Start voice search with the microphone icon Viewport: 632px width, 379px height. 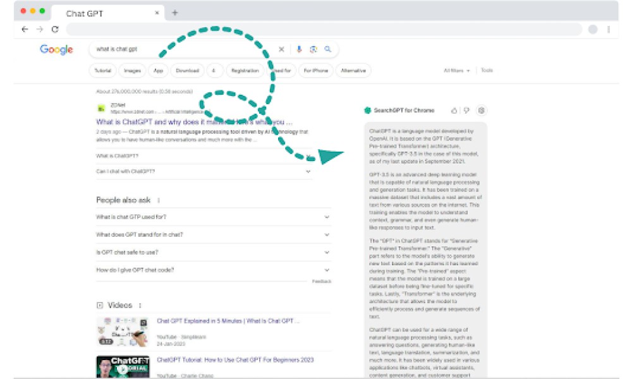(299, 49)
